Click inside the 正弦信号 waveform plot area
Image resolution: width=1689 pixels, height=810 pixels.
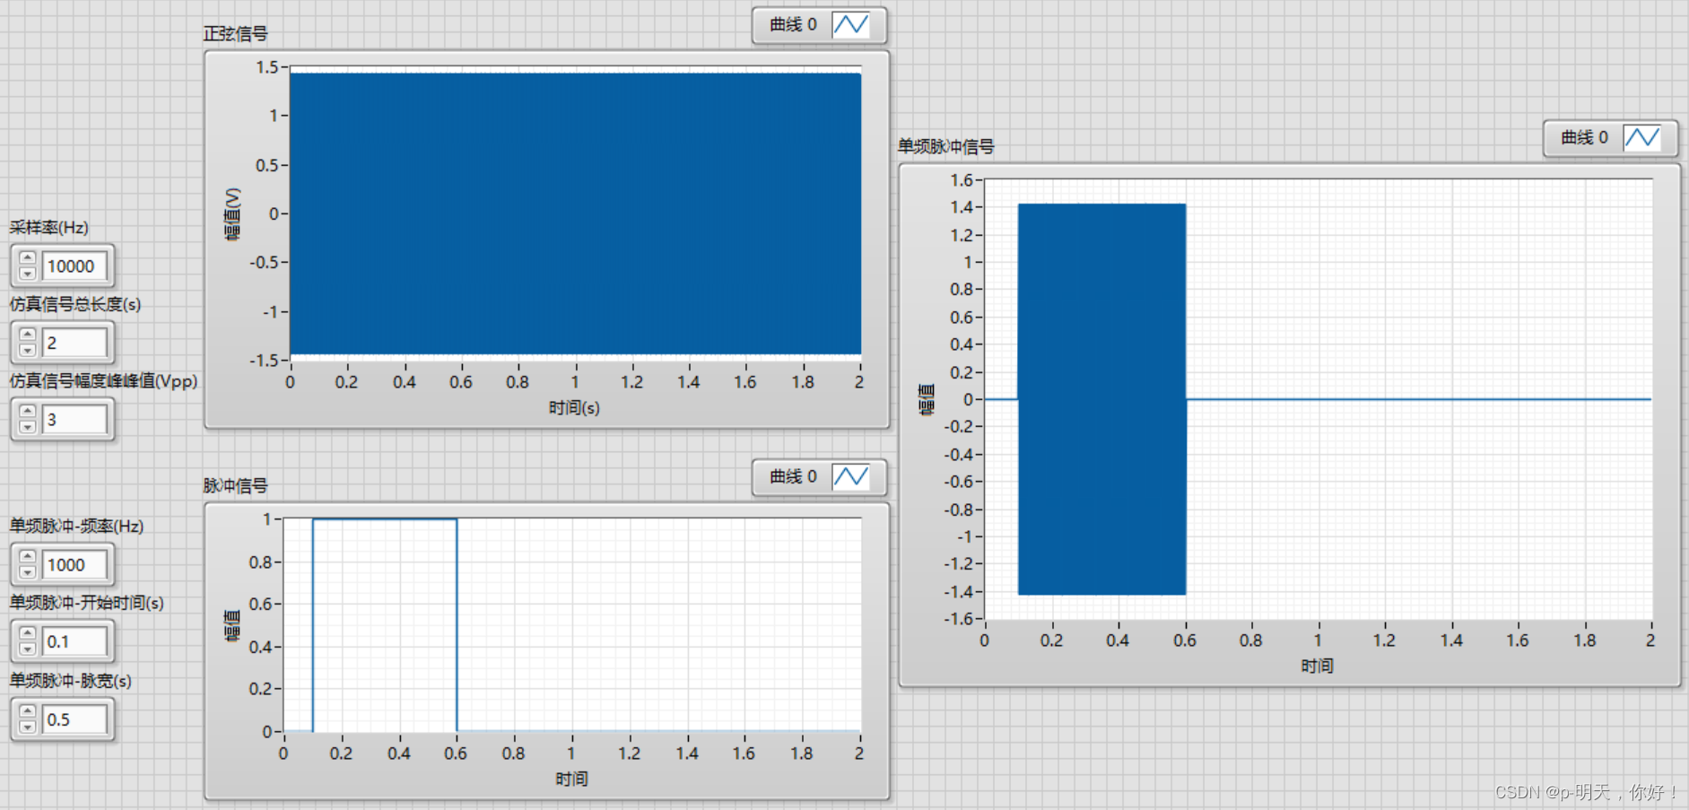click(575, 213)
